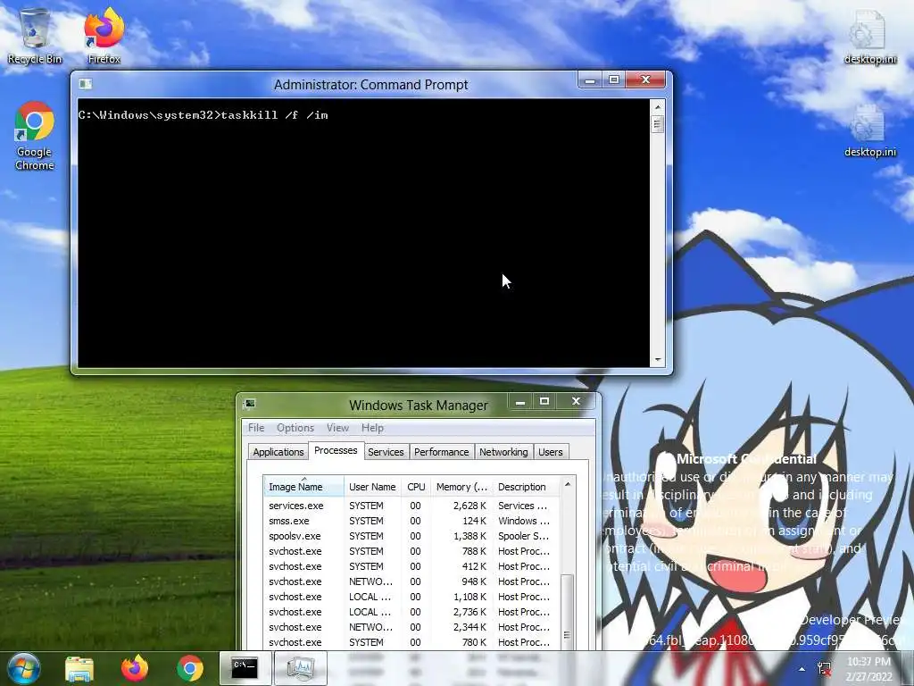
Task: Click the Command Prompt title bar icon
Action: [85, 84]
